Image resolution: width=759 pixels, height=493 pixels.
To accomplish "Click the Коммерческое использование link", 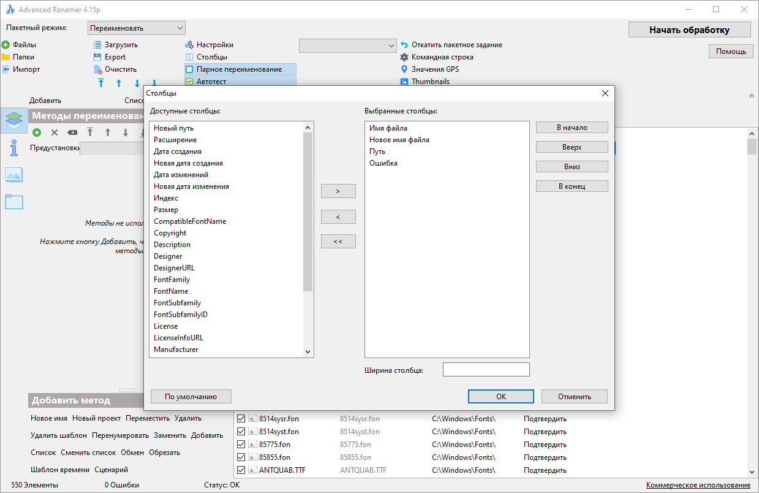I will [x=698, y=485].
